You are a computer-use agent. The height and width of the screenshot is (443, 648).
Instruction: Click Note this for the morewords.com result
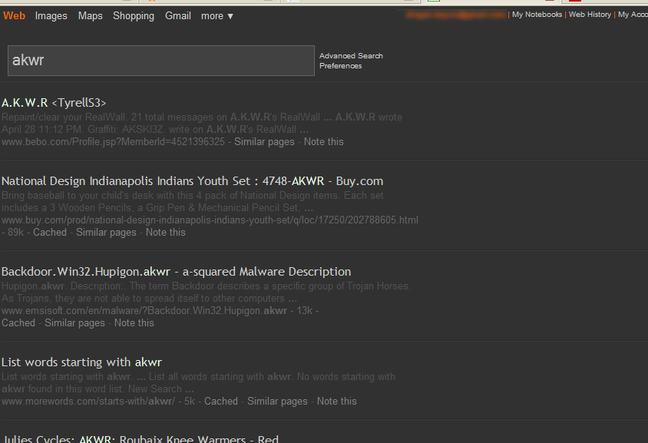coord(337,401)
